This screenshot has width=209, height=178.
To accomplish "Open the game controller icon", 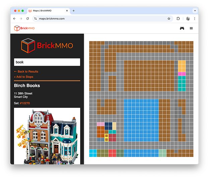I will click(182, 28).
